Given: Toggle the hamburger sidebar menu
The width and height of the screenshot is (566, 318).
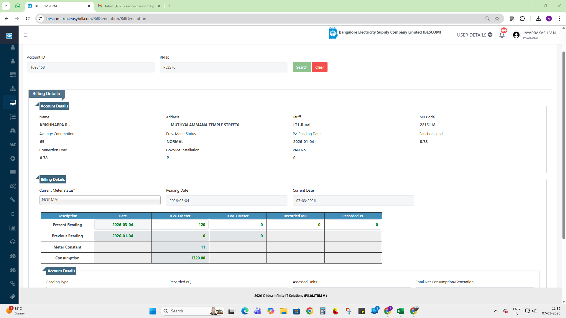Looking at the screenshot, I should [26, 35].
